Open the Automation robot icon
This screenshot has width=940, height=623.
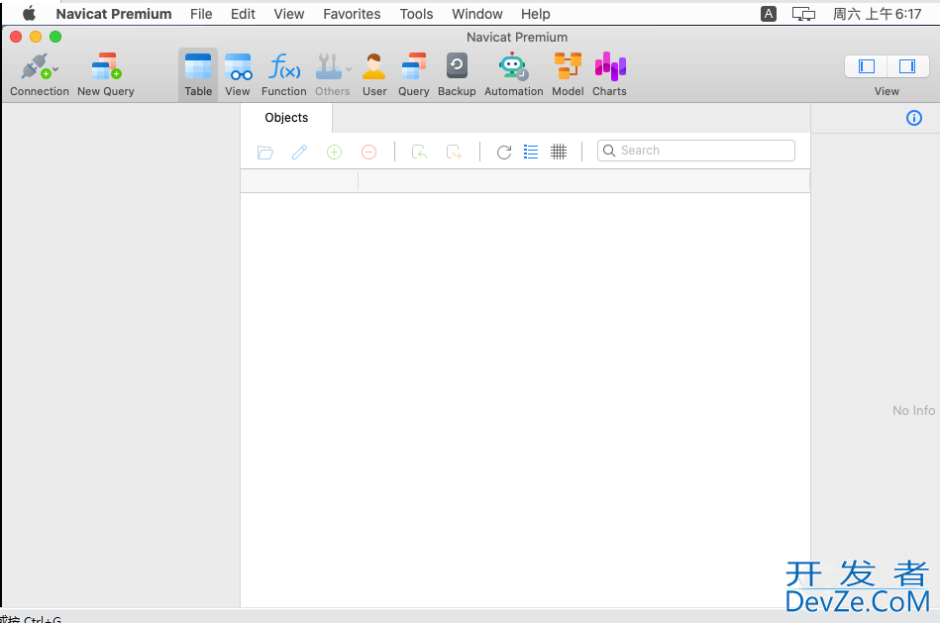(x=513, y=66)
